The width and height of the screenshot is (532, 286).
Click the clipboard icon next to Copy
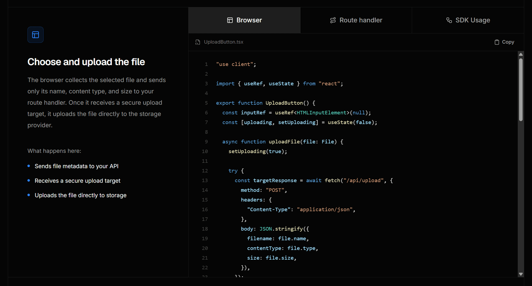(497, 42)
